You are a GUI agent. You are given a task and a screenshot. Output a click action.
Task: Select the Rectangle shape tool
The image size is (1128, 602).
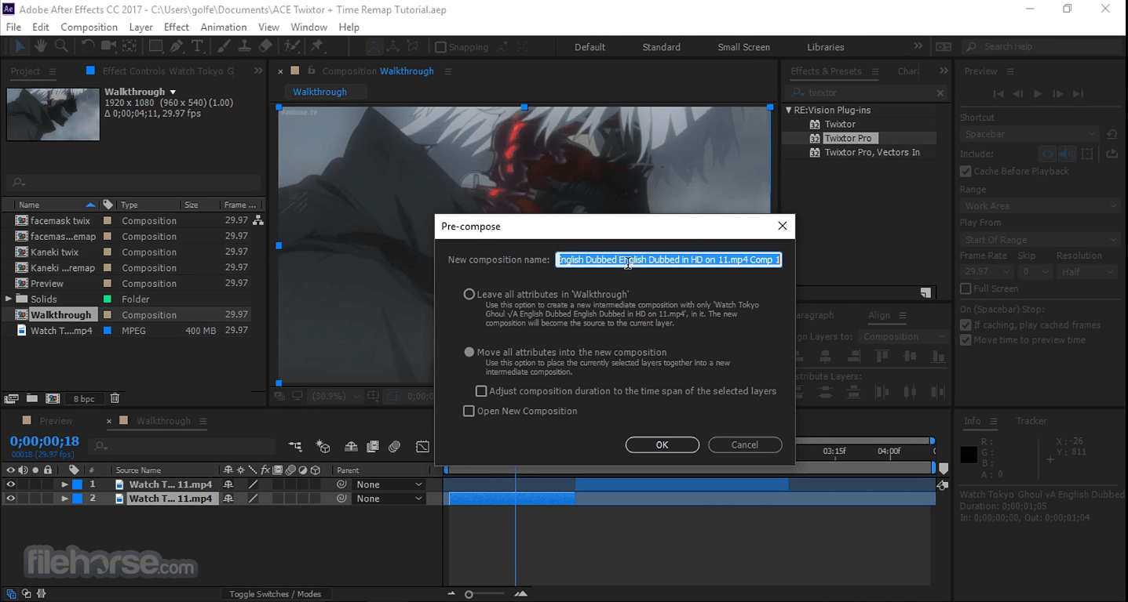pyautogui.click(x=155, y=46)
